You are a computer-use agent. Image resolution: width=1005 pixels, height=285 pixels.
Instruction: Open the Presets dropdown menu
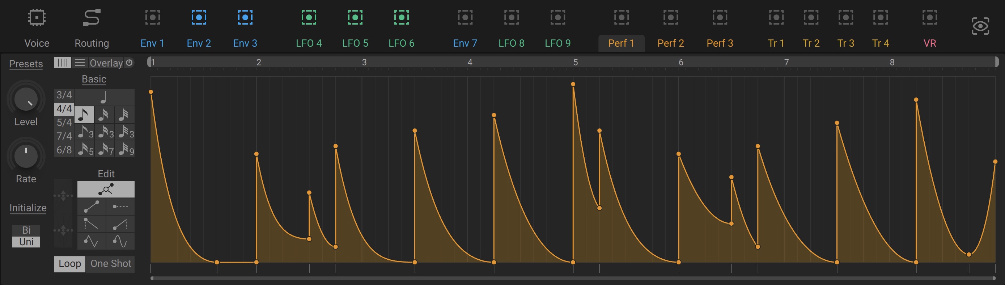tap(26, 64)
